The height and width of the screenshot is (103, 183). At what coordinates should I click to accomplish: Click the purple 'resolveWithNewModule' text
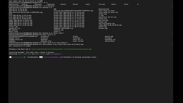click(51, 57)
